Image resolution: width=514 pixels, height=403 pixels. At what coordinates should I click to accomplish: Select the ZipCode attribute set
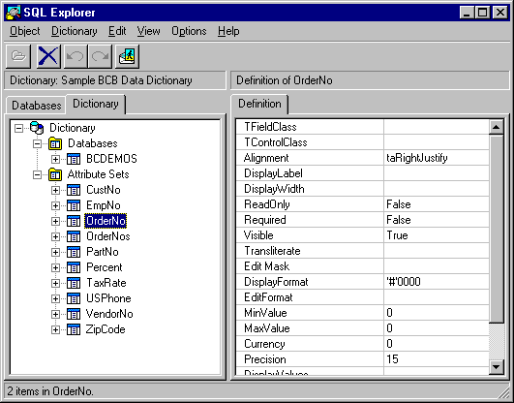[x=106, y=329]
